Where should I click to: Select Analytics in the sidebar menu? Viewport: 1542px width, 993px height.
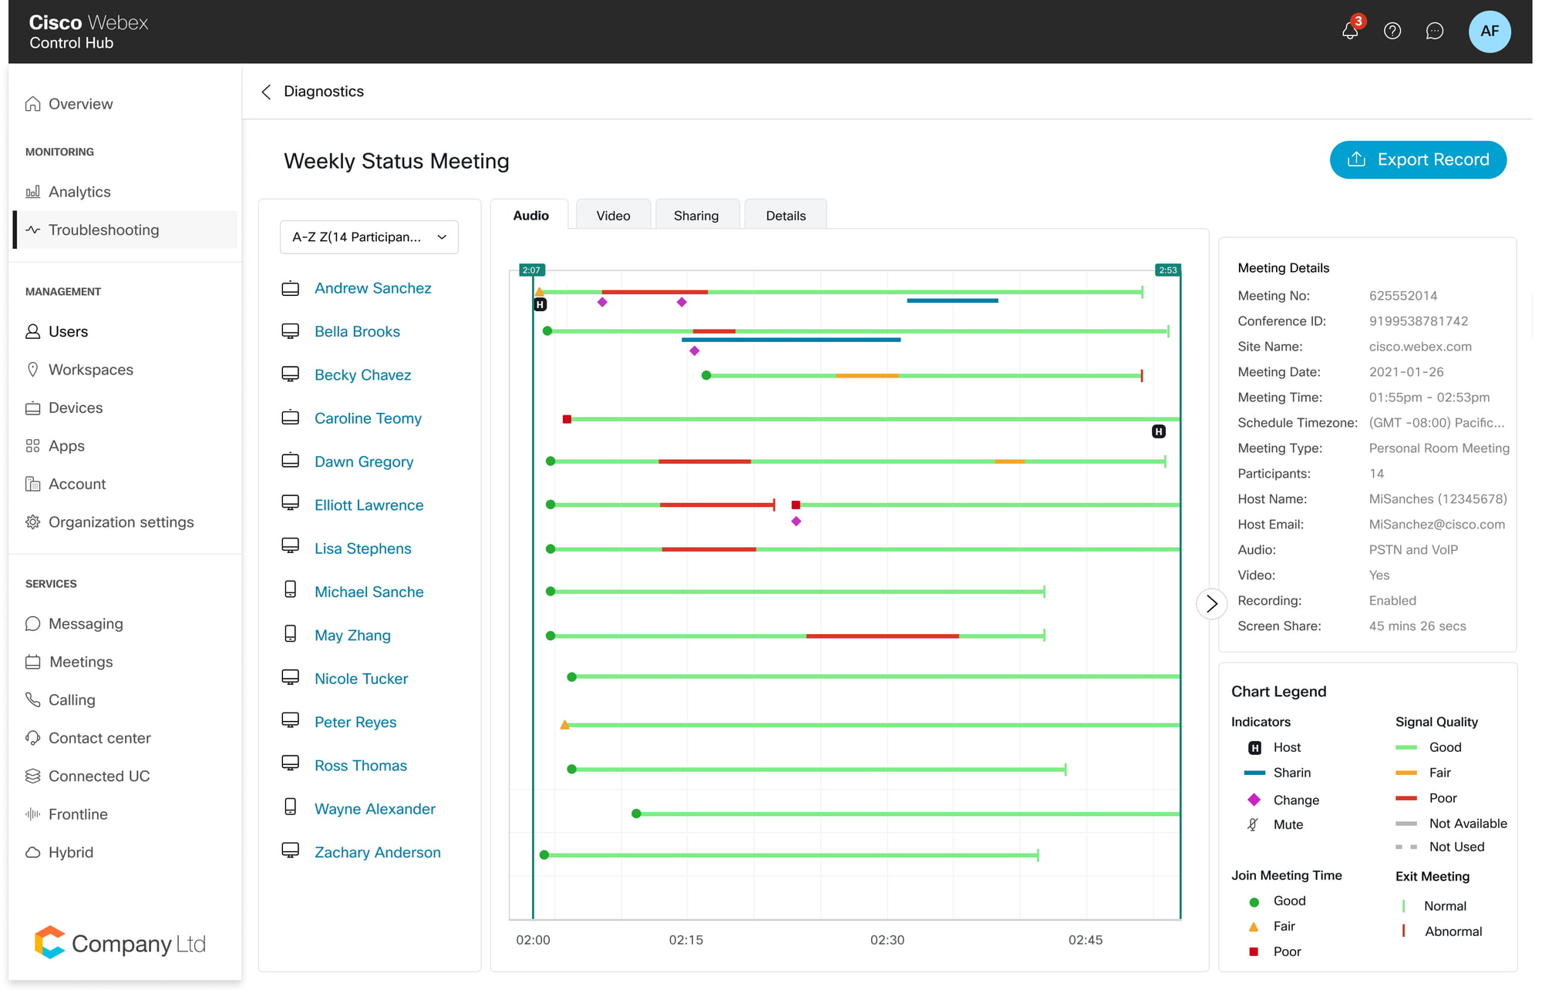[x=79, y=192]
